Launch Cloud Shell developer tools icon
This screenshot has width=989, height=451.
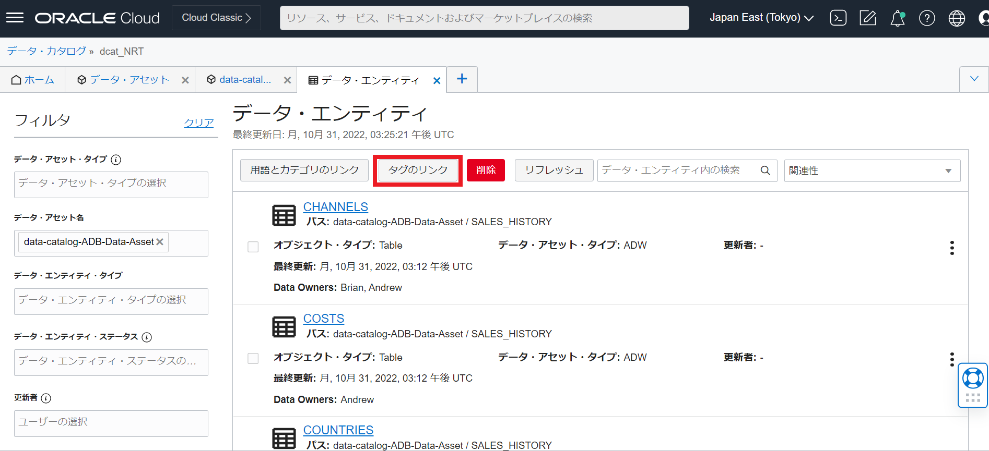coord(838,18)
